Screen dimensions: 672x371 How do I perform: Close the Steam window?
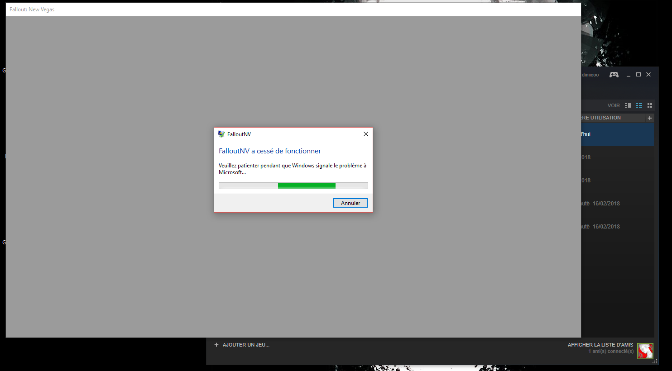[x=648, y=75]
